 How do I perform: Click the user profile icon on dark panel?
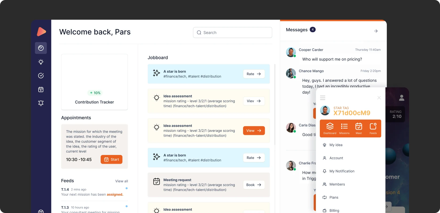[x=402, y=98]
